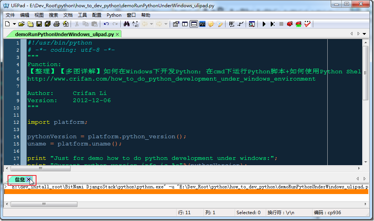Open the 工具 menu
The height and width of the screenshot is (221, 374).
(x=82, y=15)
